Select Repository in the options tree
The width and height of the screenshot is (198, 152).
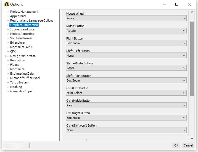[17, 60]
